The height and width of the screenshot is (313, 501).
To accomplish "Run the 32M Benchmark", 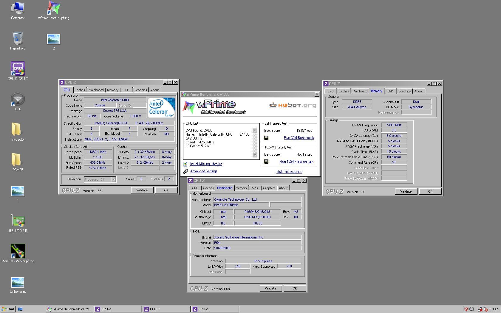I will pyautogui.click(x=299, y=138).
